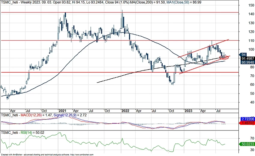Click the 40 price axis label
The width and height of the screenshot is (255, 156).
point(252,102)
